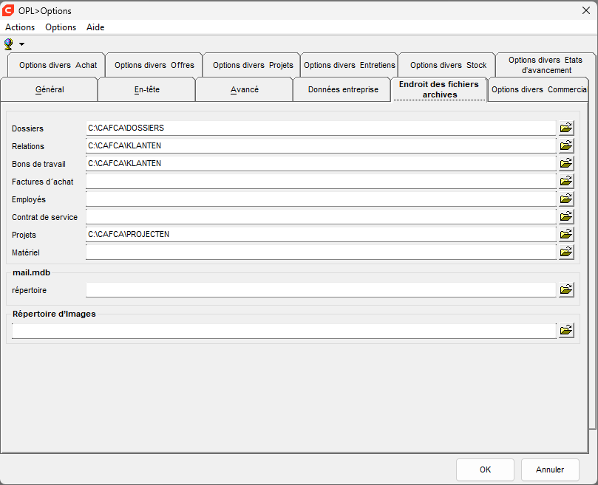Open the Actions menu

coord(20,27)
